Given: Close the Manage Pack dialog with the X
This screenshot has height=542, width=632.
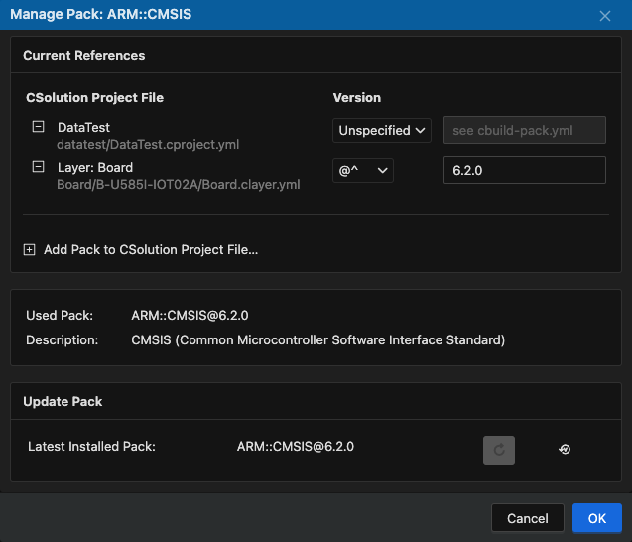Looking at the screenshot, I should pyautogui.click(x=604, y=16).
